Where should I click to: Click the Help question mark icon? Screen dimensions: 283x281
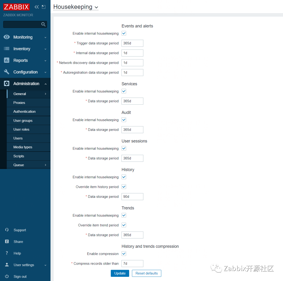(x=7, y=253)
